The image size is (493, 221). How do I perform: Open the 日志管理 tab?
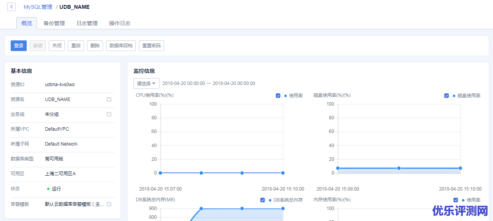(87, 23)
